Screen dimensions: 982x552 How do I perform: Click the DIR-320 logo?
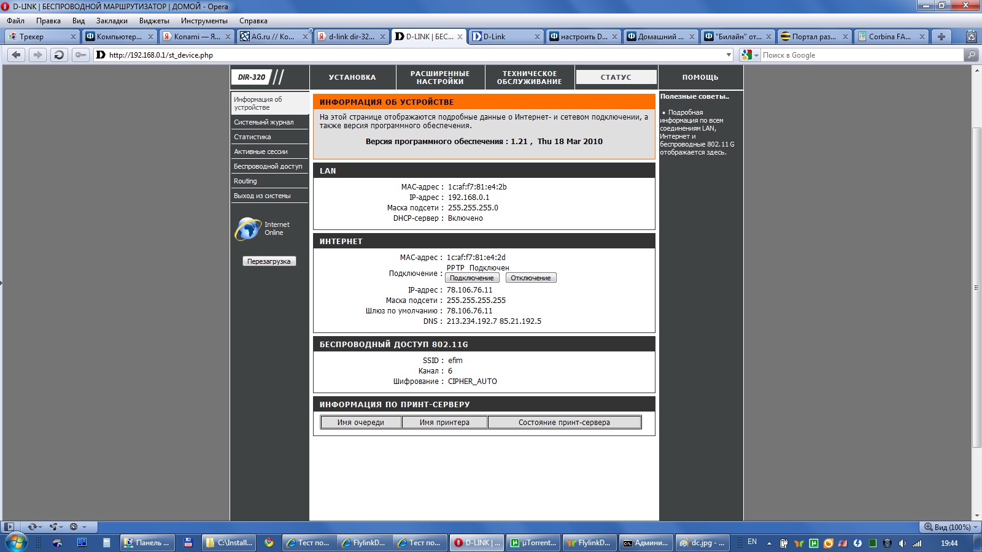tap(252, 77)
